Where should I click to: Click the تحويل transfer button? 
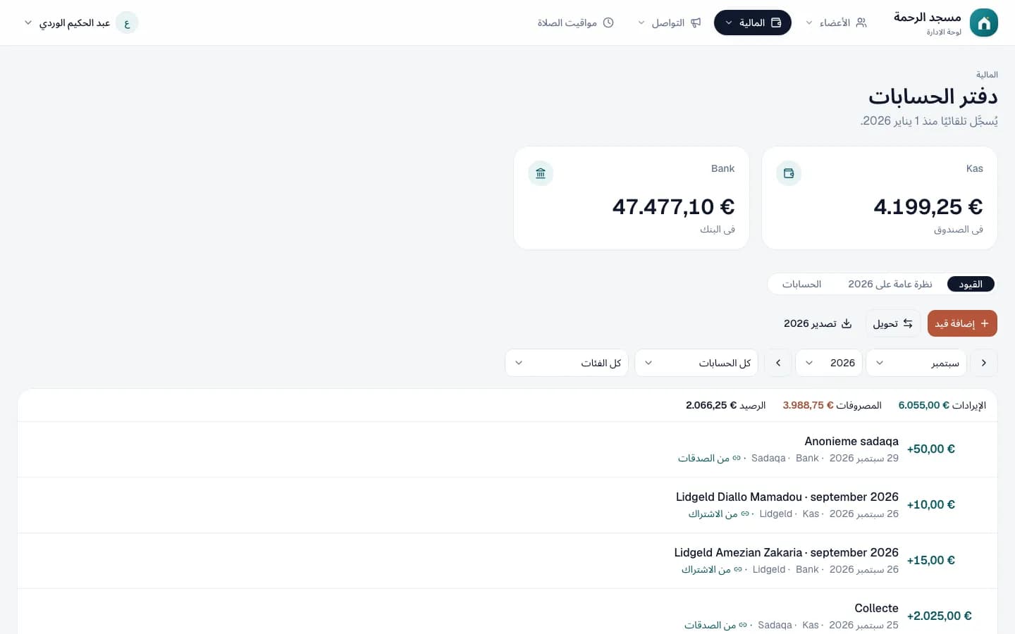pos(893,323)
